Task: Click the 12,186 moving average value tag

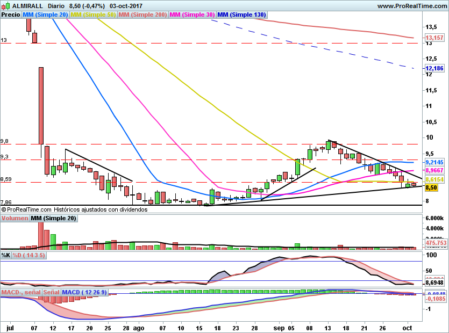Action: (x=434, y=68)
